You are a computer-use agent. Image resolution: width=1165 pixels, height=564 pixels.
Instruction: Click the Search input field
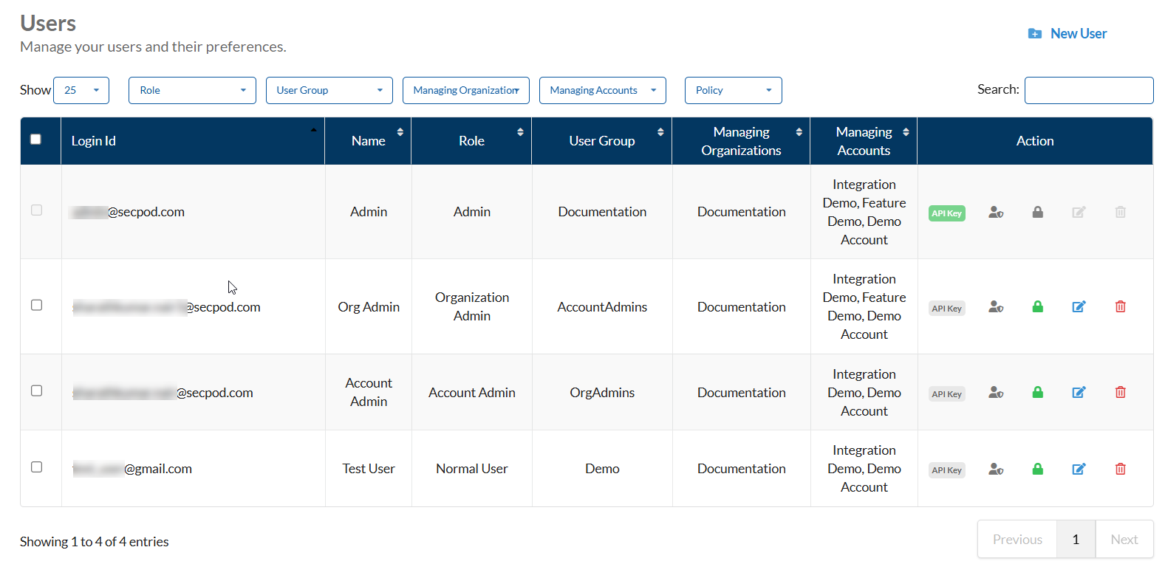point(1088,90)
